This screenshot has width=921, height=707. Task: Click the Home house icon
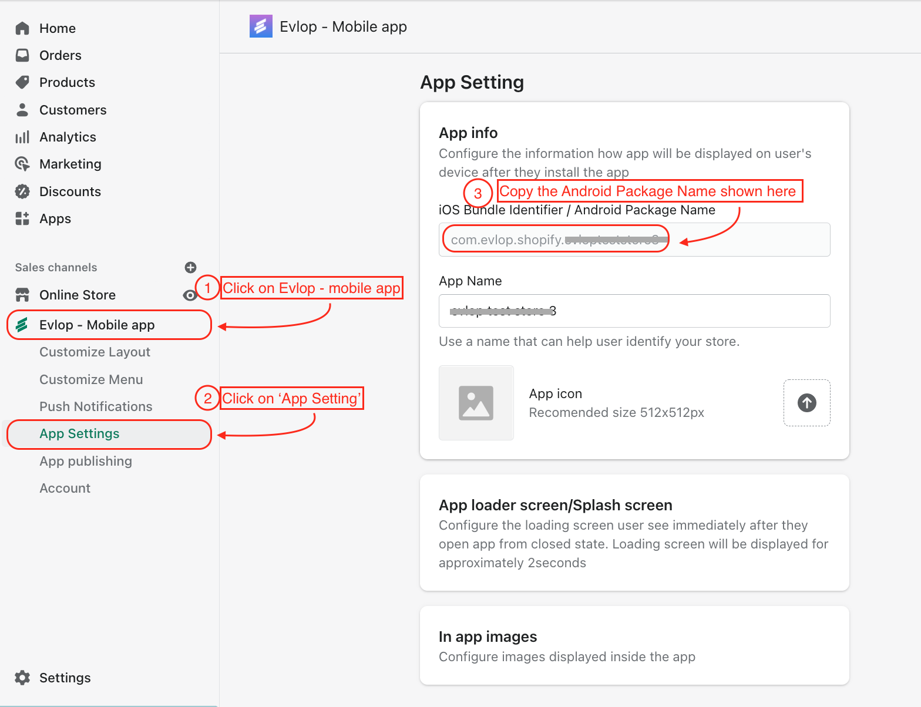click(22, 28)
